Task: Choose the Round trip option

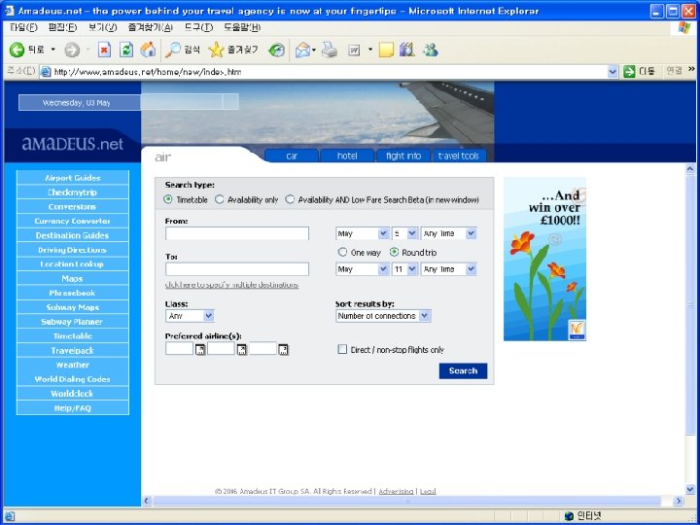Action: point(394,252)
